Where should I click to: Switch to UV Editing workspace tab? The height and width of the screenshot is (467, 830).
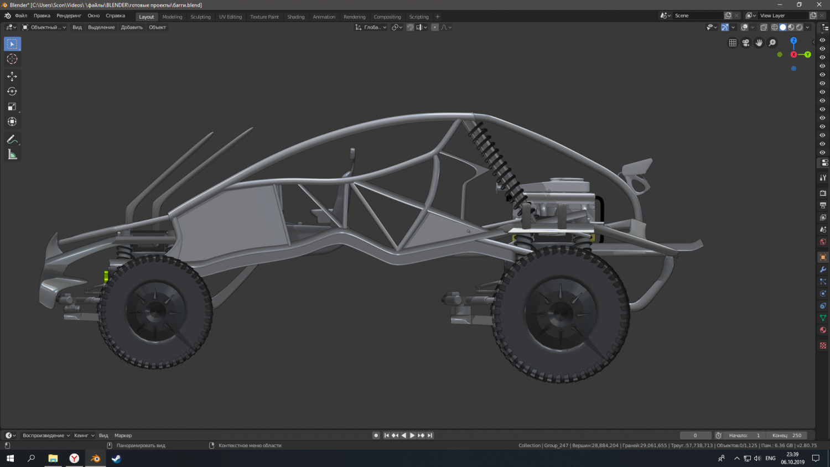coord(230,17)
